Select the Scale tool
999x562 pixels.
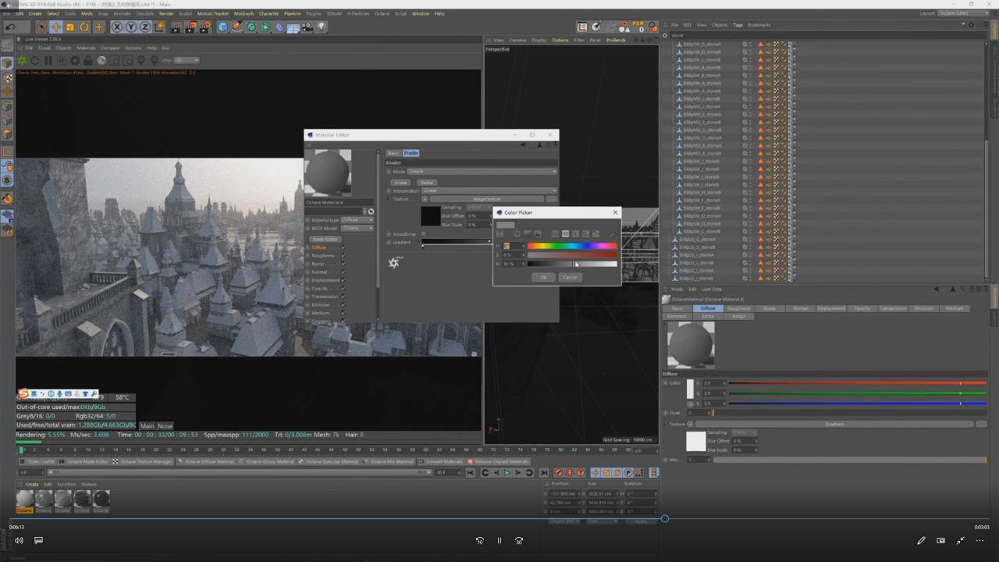(70, 27)
